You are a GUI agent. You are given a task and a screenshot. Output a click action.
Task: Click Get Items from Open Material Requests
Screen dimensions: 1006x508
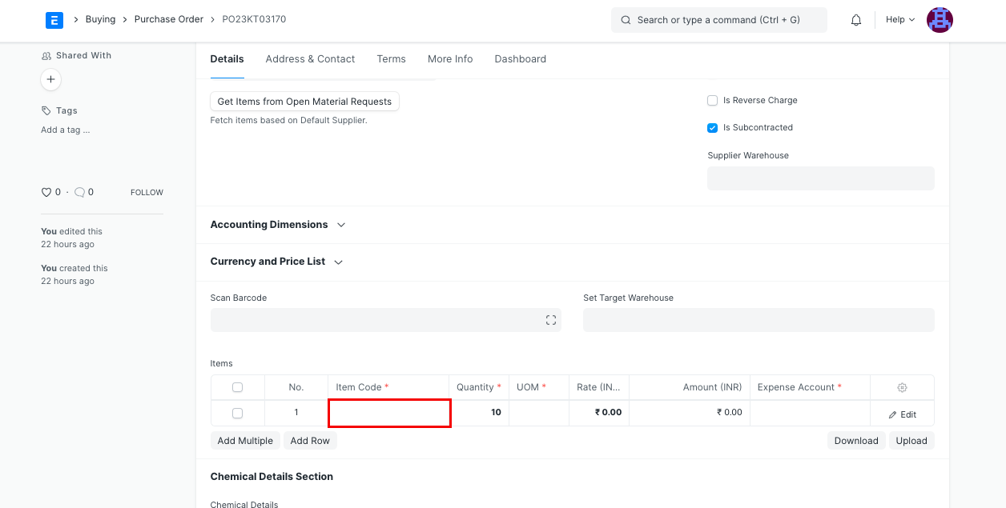point(304,101)
